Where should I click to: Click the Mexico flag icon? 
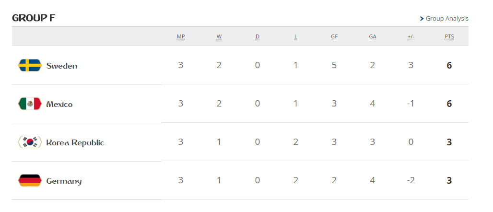point(30,104)
